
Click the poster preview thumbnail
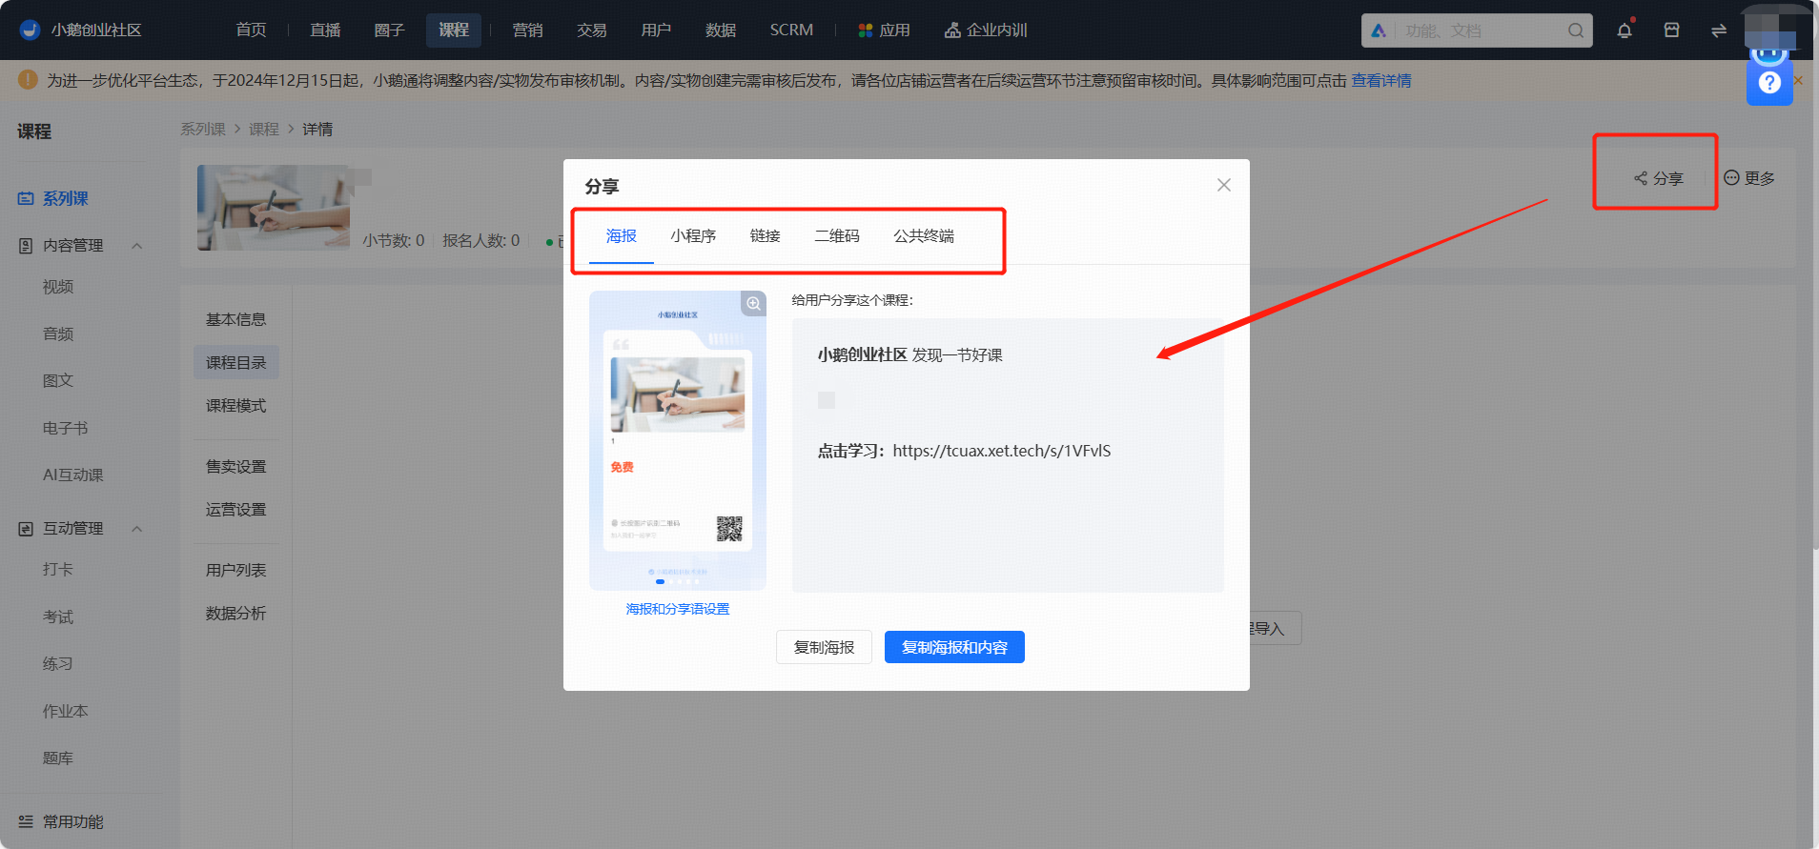678,440
